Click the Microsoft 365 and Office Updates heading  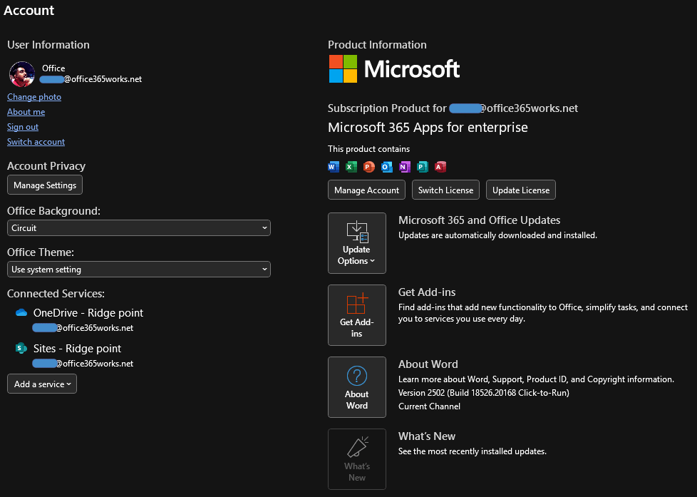pos(479,220)
